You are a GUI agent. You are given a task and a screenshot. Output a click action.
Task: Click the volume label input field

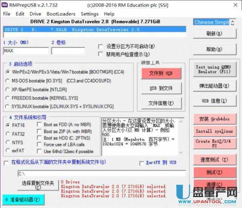pos(68,51)
